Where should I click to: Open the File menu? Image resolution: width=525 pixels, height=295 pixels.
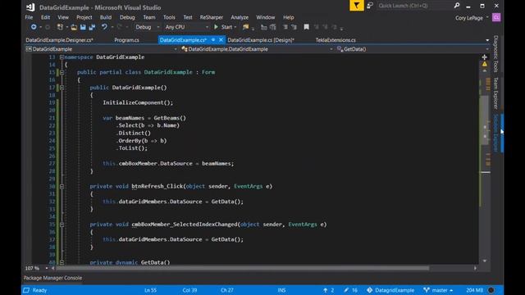coord(30,17)
